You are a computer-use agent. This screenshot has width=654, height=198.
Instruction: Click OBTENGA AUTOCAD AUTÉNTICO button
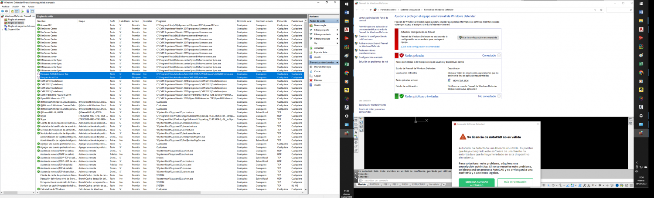coord(477,182)
